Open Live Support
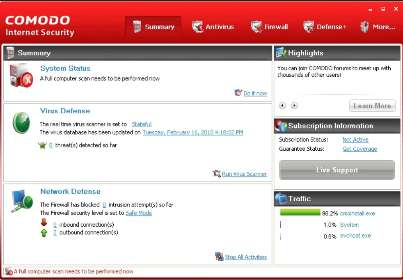The image size is (403, 280). coord(337,170)
